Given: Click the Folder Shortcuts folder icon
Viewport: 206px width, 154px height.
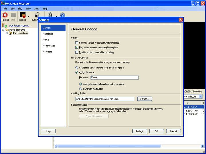Looking at the screenshot, I should (7, 30).
